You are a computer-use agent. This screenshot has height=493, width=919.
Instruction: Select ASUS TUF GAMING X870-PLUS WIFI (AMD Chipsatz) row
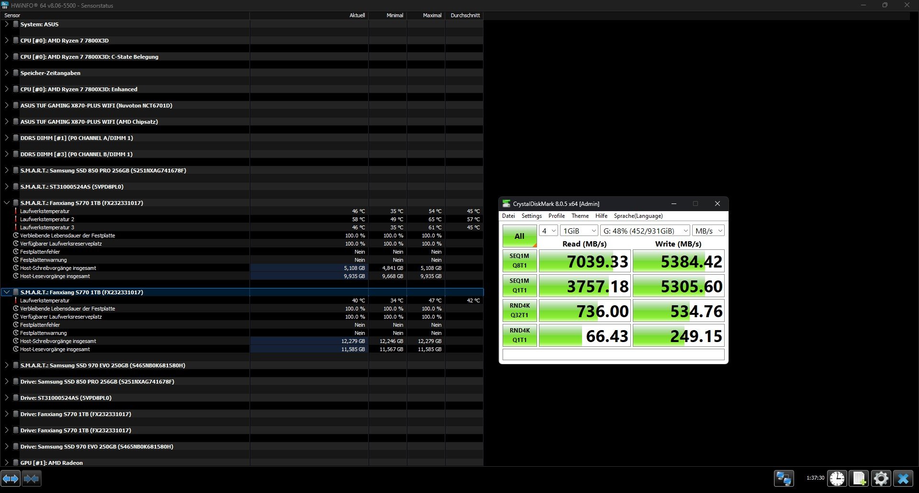[242, 121]
